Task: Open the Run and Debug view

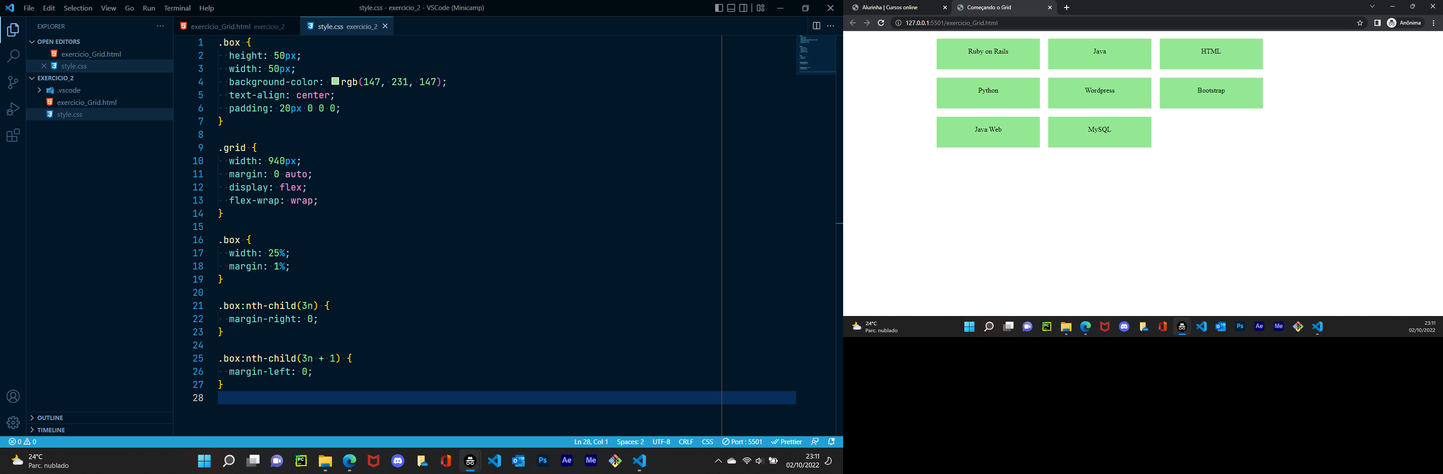Action: (13, 108)
